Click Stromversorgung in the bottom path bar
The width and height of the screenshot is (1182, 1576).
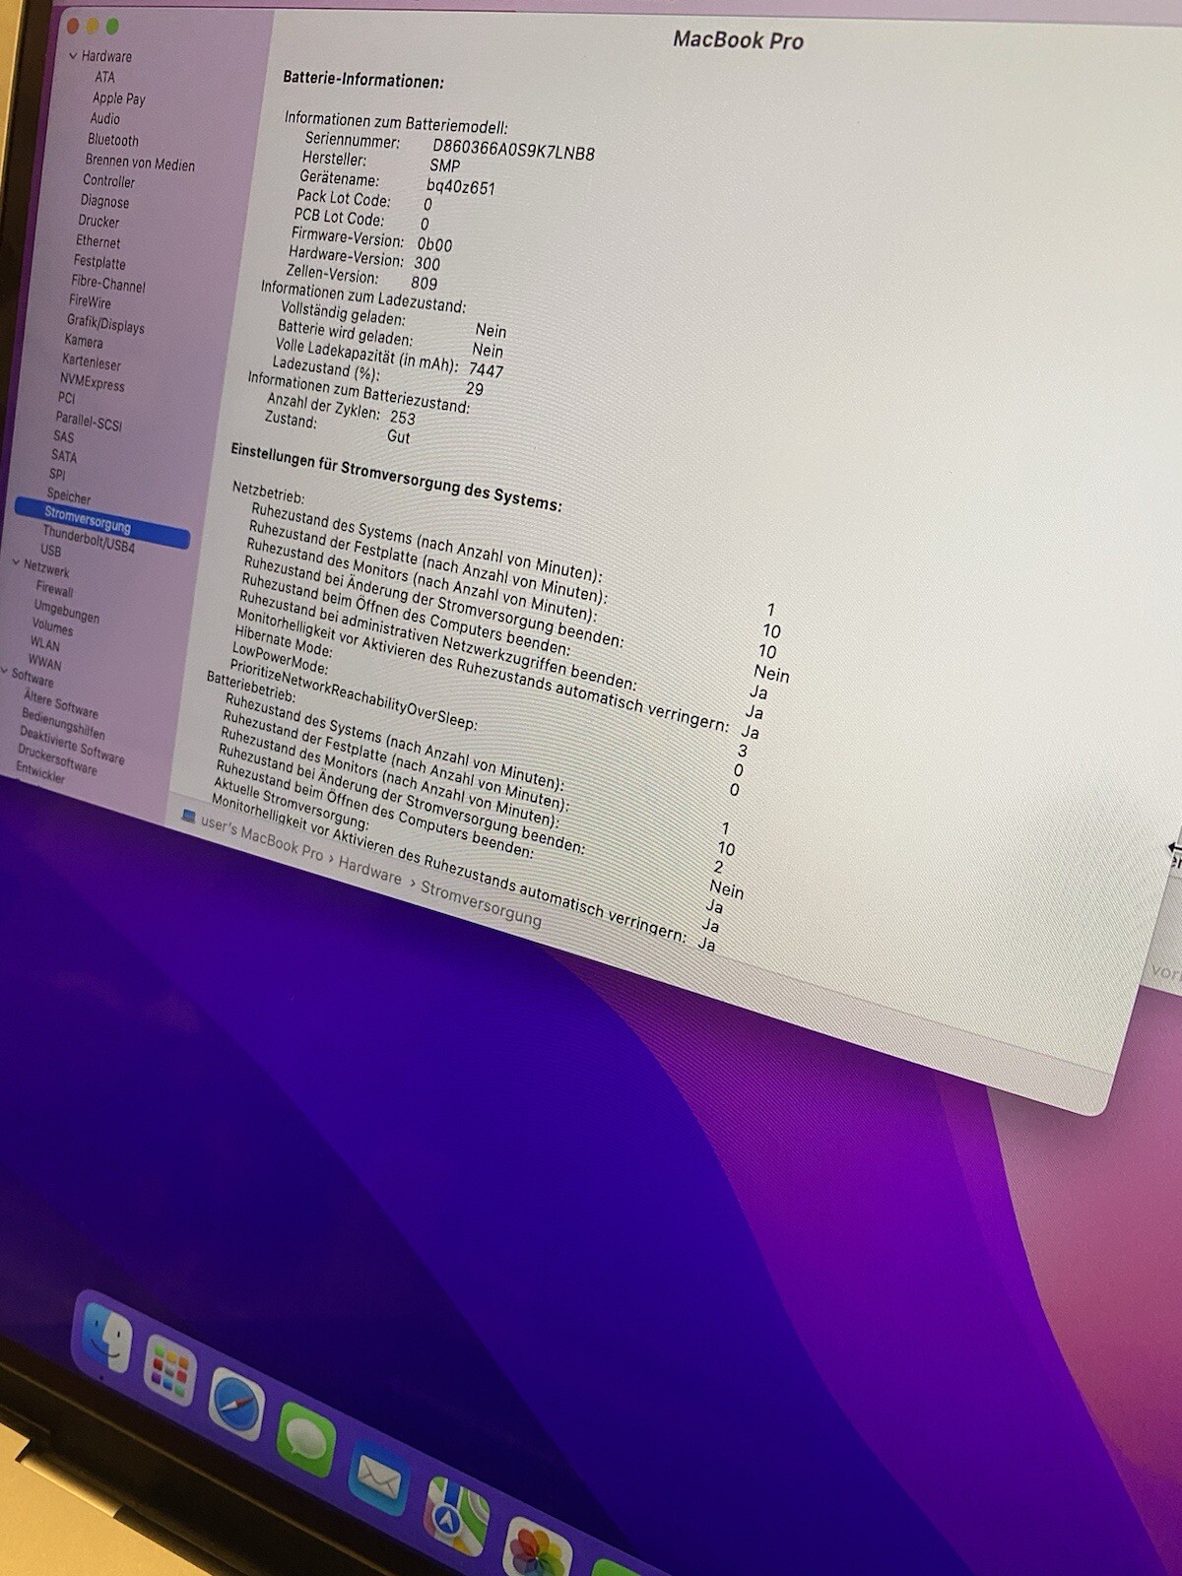[481, 902]
